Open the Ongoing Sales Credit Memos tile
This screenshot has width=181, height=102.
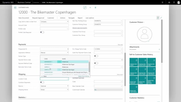[x=152, y=71]
